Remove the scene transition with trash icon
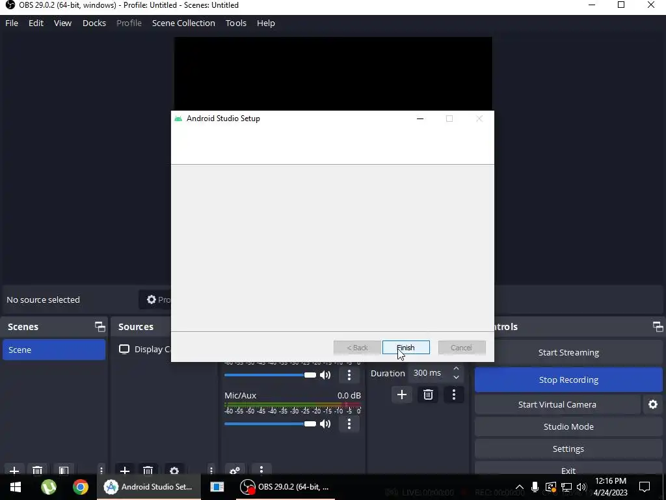 click(x=428, y=395)
